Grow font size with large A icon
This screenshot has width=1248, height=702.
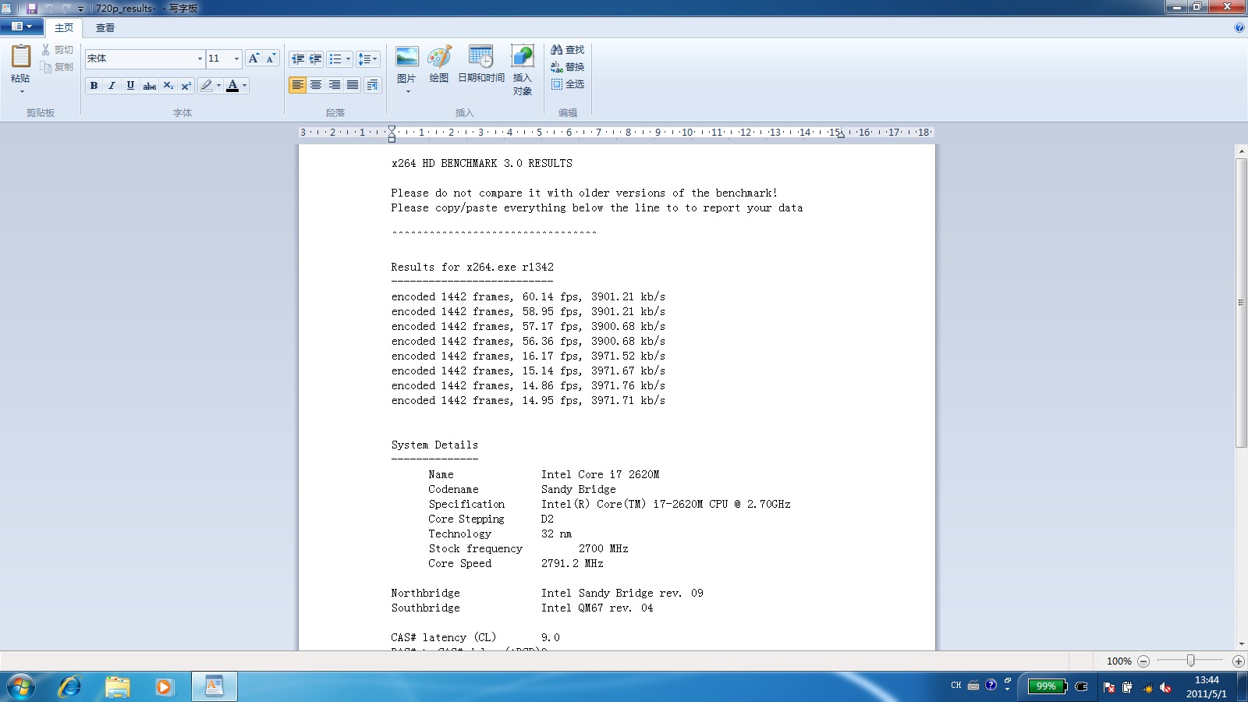[x=253, y=58]
